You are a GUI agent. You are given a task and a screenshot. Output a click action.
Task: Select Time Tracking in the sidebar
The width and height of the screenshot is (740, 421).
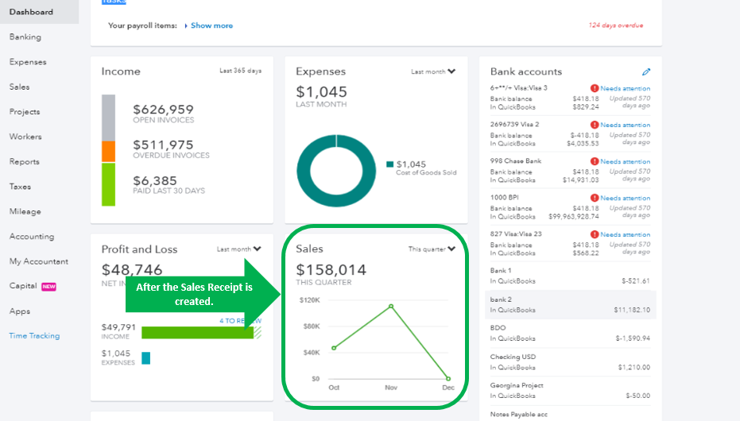click(34, 336)
